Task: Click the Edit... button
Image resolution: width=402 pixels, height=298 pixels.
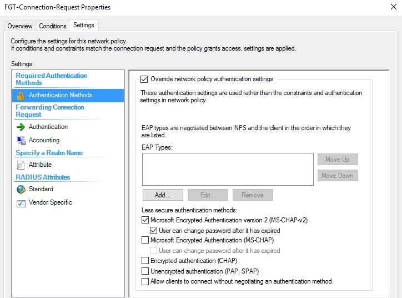Action: pyautogui.click(x=208, y=195)
